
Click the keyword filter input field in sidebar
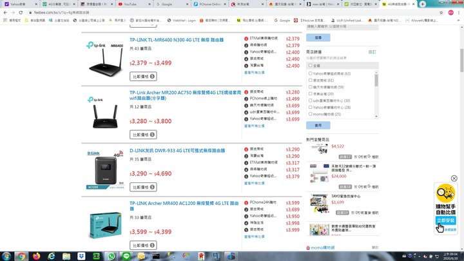click(x=342, y=26)
